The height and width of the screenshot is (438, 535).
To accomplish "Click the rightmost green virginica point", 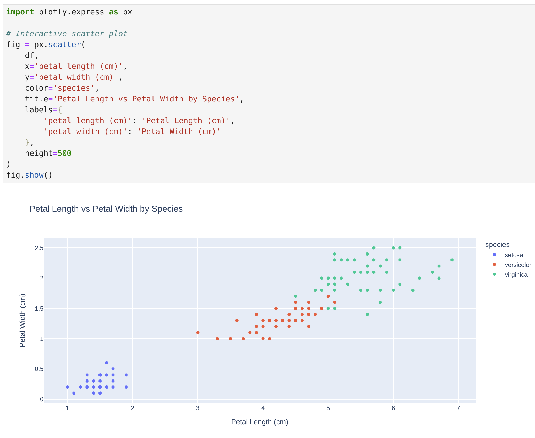I will (452, 260).
